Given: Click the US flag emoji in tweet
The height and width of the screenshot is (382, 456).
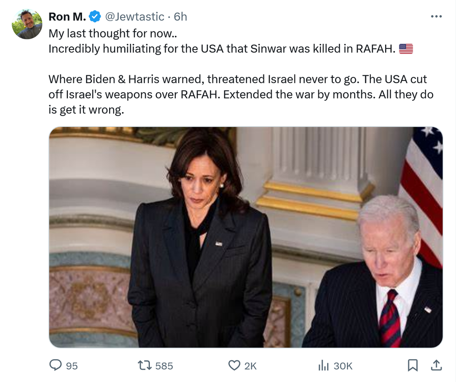Looking at the screenshot, I should pos(406,49).
